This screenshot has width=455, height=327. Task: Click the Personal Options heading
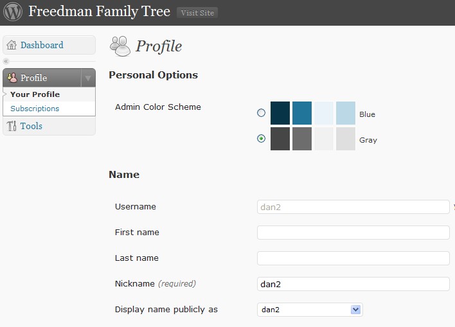[x=153, y=75]
